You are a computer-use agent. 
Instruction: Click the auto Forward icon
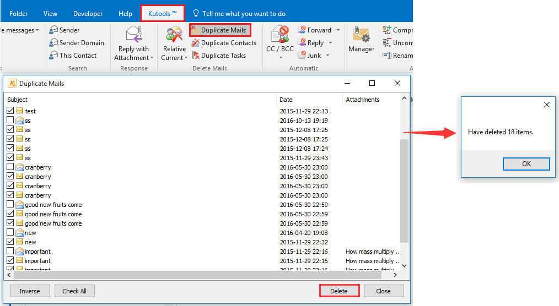pos(302,30)
